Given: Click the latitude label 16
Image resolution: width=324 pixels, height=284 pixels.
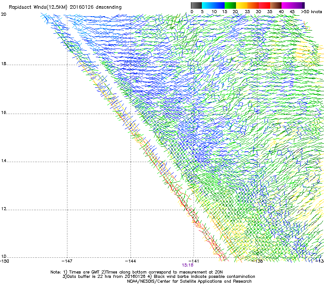Looking at the screenshot, I should [4, 113].
